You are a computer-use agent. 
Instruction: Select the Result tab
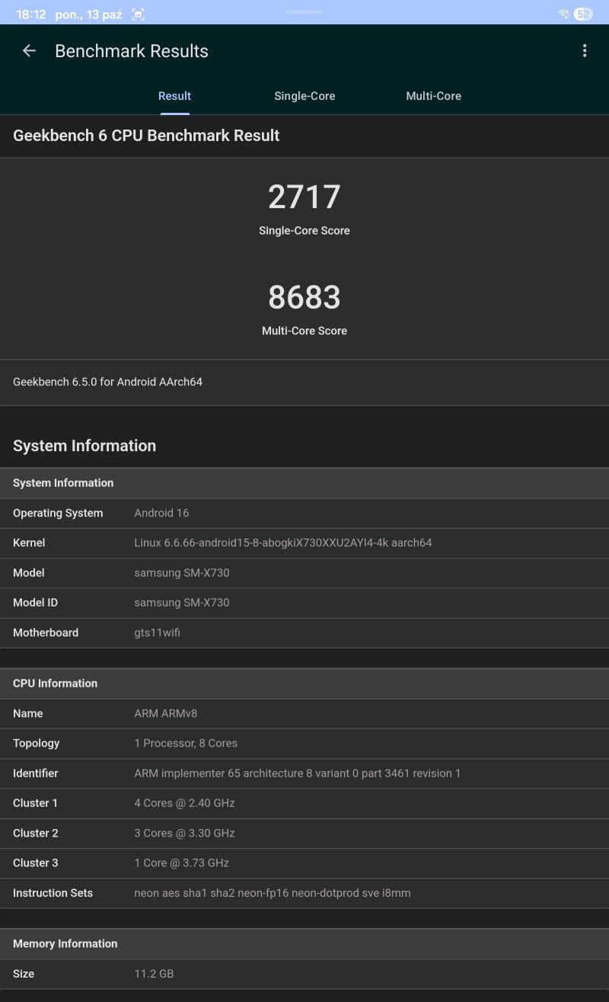[174, 96]
